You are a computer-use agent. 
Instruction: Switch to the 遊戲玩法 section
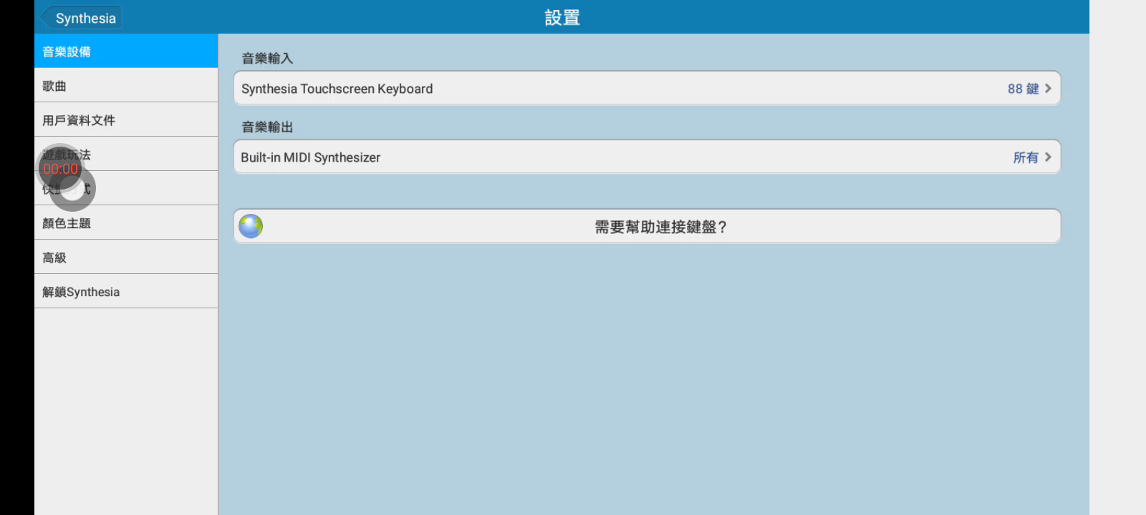tap(126, 154)
